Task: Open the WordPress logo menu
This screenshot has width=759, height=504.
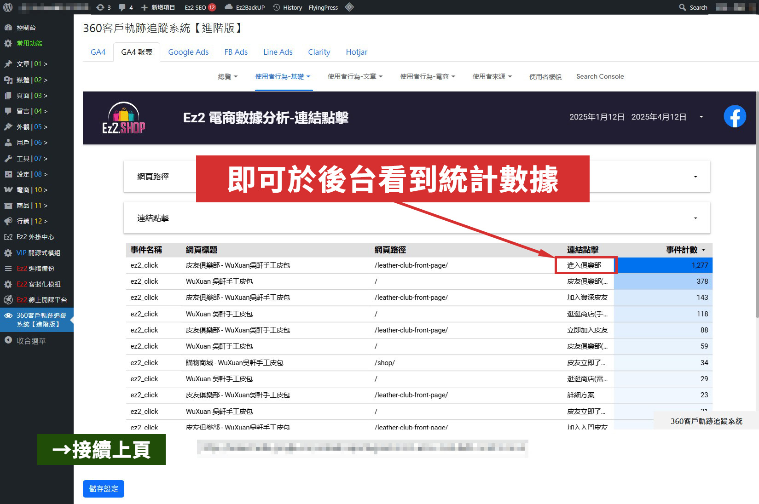Action: pos(8,7)
